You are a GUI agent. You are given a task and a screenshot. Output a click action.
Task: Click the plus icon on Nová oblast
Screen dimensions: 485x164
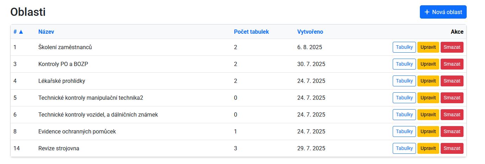(427, 12)
